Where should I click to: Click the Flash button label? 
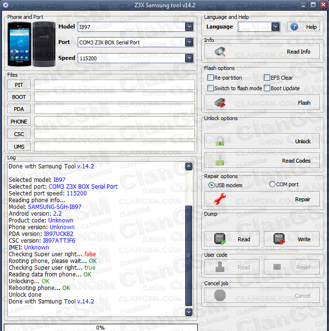click(304, 103)
